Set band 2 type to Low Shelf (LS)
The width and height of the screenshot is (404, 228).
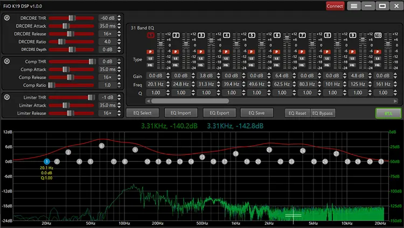click(176, 59)
